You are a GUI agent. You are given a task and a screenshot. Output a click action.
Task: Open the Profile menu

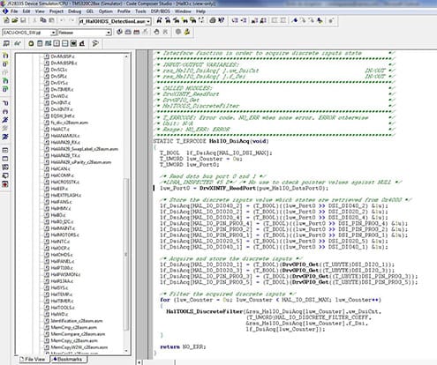(x=124, y=11)
